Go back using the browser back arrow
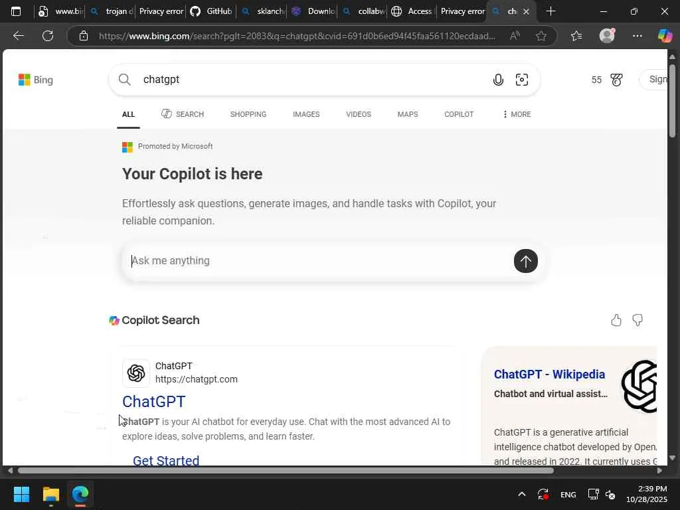The width and height of the screenshot is (680, 510). pyautogui.click(x=18, y=36)
